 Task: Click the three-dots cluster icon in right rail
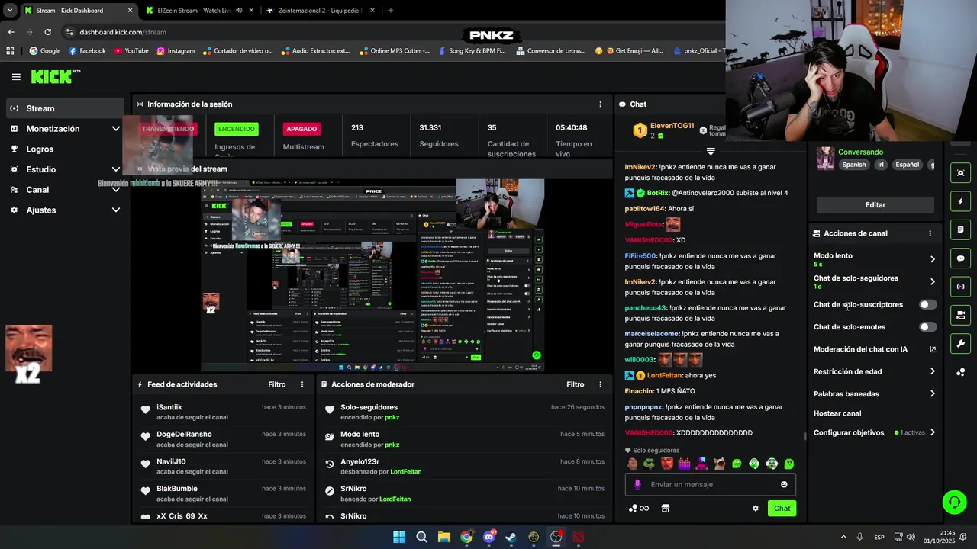[x=960, y=372]
